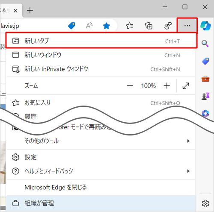Enter full screen via zoom arrows icon
Viewport: 214px width, 212px height.
point(186,86)
